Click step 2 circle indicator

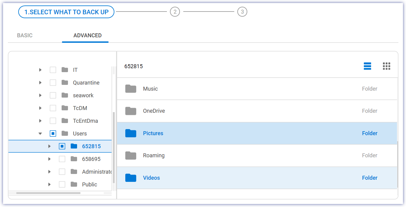(175, 12)
